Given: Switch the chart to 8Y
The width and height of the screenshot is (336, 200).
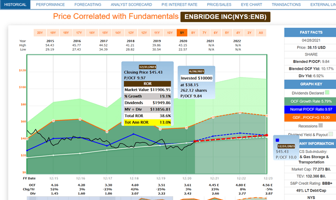Looking at the screenshot, I should tap(193, 32).
